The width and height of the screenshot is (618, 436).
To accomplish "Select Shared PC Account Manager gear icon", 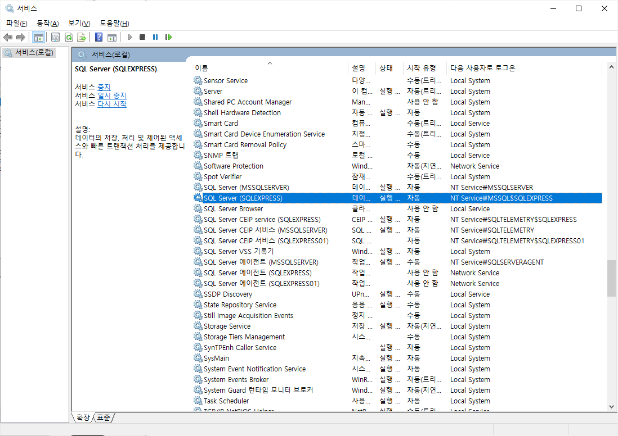I will click(x=198, y=102).
